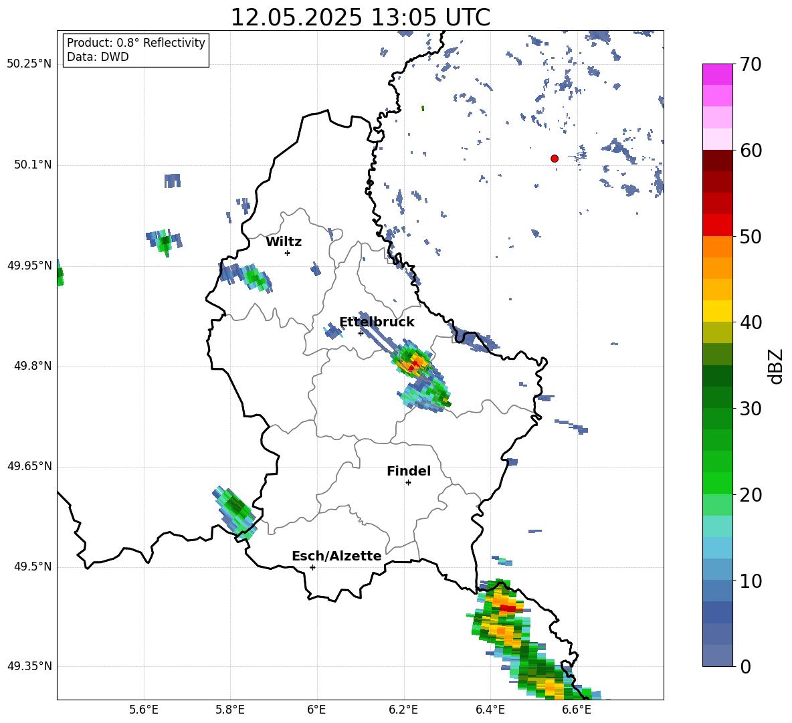Click the dBZ colorbar label
The height and width of the screenshot is (723, 792).
[775, 367]
